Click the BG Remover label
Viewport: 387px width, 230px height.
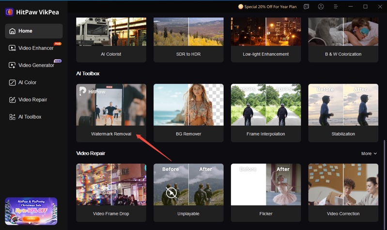click(188, 134)
